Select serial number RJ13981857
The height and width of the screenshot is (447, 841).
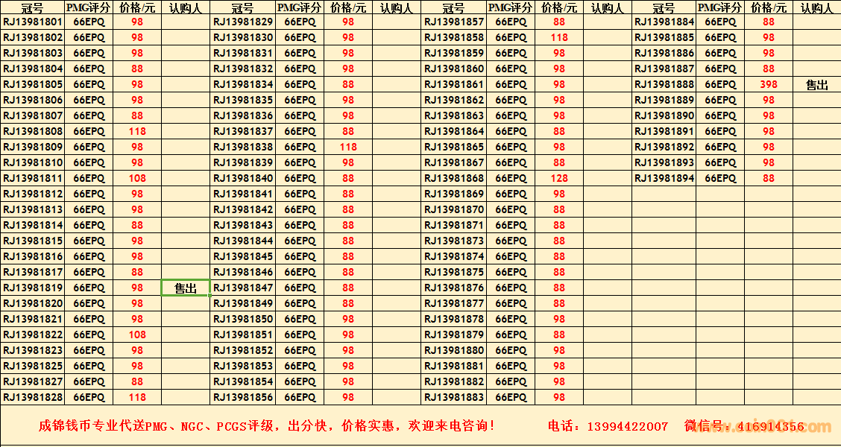454,22
